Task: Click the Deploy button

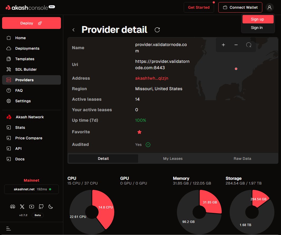Action: pos(32,23)
